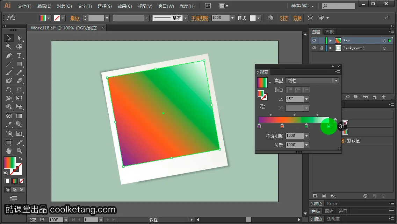Open gradient stop location 位置 dropdown

(306, 145)
